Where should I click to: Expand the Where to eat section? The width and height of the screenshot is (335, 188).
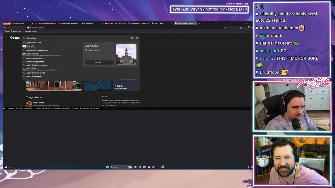click(x=92, y=104)
